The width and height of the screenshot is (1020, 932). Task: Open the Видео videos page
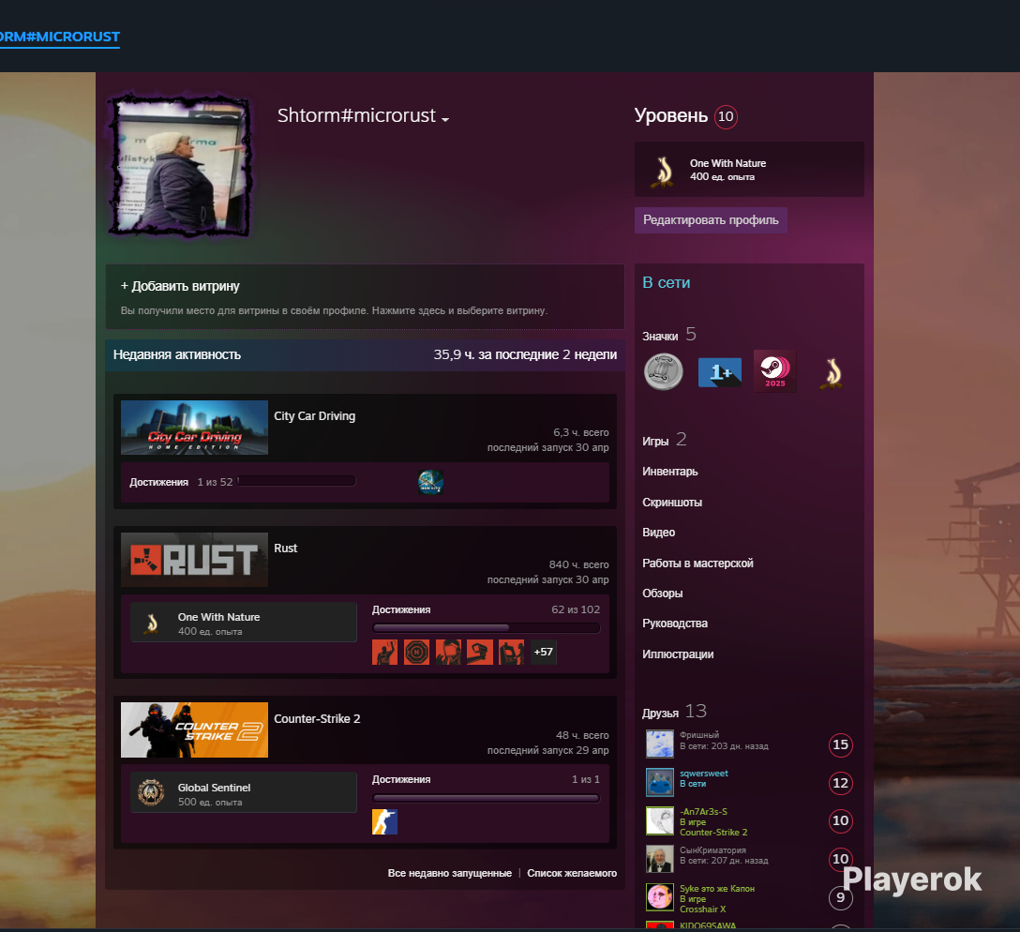pos(658,532)
